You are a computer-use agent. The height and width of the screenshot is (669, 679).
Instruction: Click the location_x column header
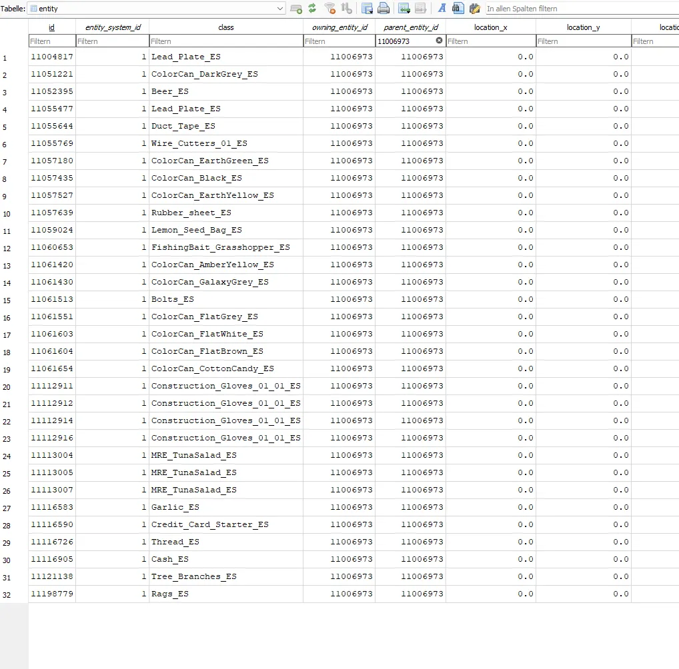click(490, 27)
